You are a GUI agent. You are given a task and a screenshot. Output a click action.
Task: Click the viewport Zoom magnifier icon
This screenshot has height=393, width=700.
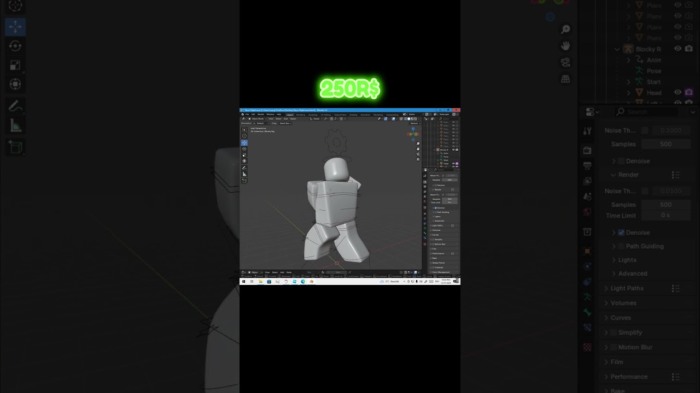pos(418,144)
